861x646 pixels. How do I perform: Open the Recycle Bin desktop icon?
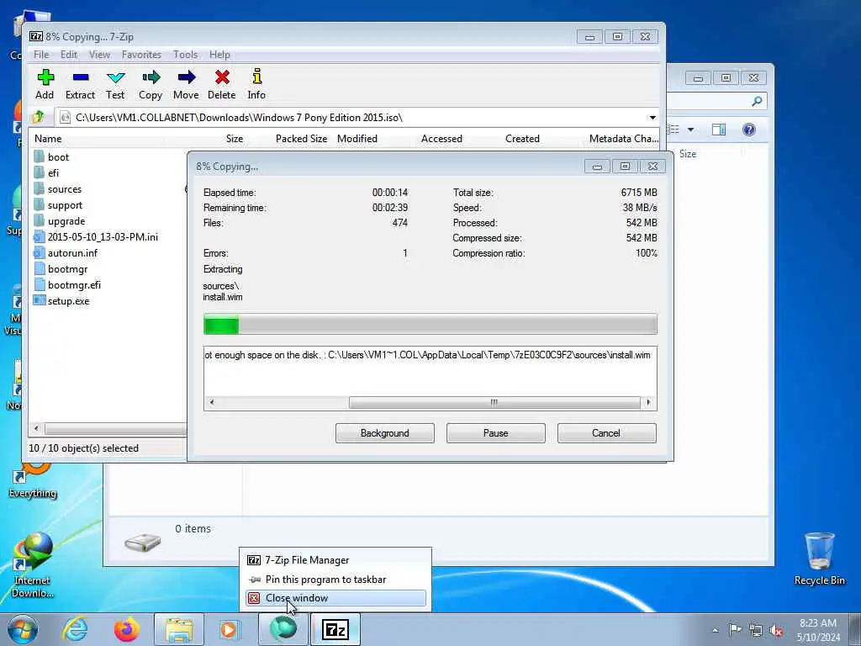coord(819,559)
